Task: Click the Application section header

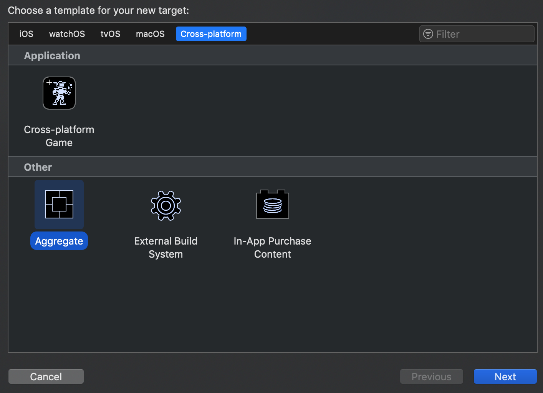Action: point(52,56)
